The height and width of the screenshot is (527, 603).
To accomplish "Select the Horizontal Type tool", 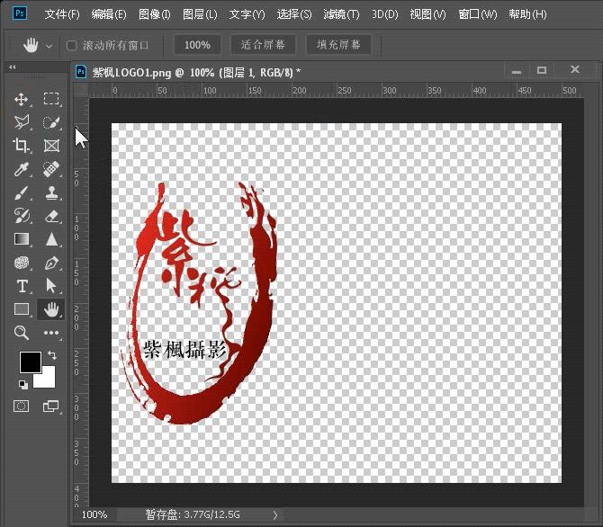I will [x=22, y=286].
